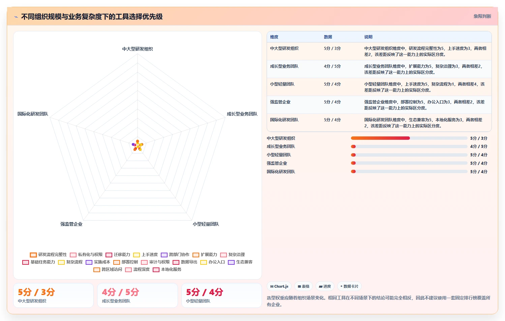Screen dimensions: 505x321
Task: Click the 小型轻量团队 radar axis label
Action: click(x=206, y=224)
